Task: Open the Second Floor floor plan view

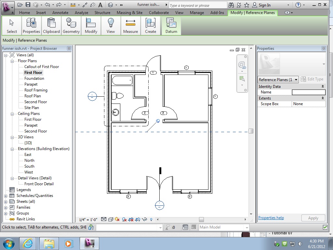Action: [36, 102]
